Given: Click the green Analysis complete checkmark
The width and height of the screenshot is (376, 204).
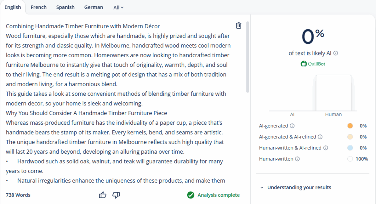Looking at the screenshot, I should pos(191,195).
